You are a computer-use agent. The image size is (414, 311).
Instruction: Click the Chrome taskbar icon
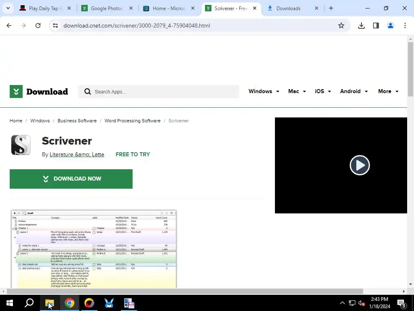click(70, 303)
